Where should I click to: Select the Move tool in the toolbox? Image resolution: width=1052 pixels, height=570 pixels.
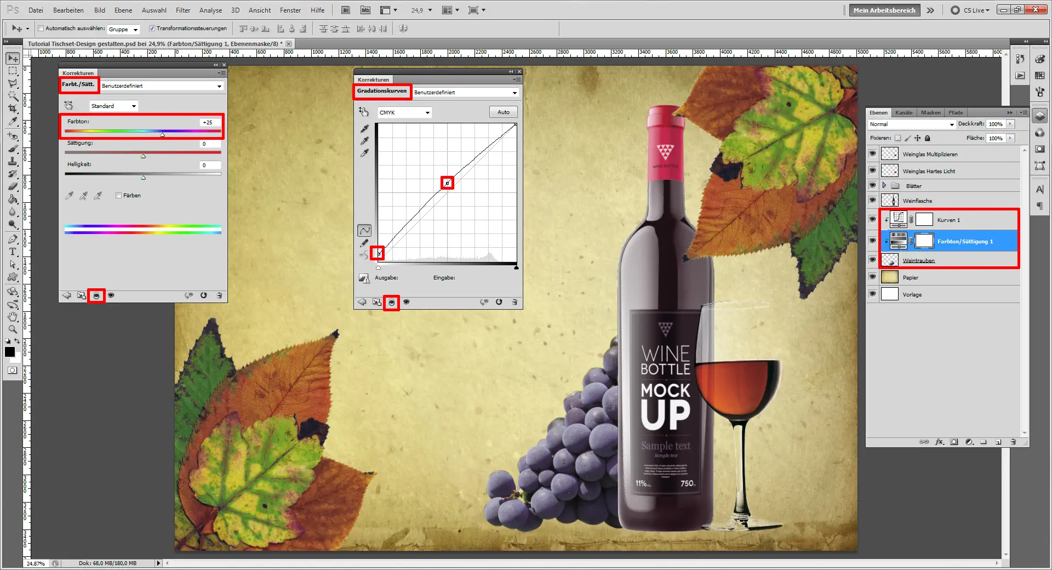click(x=13, y=59)
